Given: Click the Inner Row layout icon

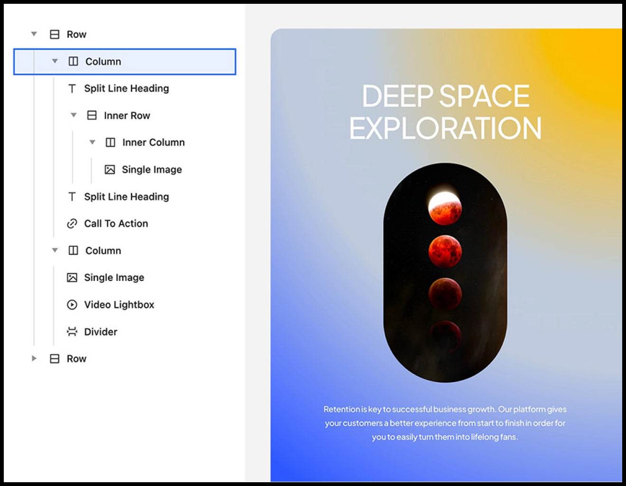Looking at the screenshot, I should click(92, 115).
